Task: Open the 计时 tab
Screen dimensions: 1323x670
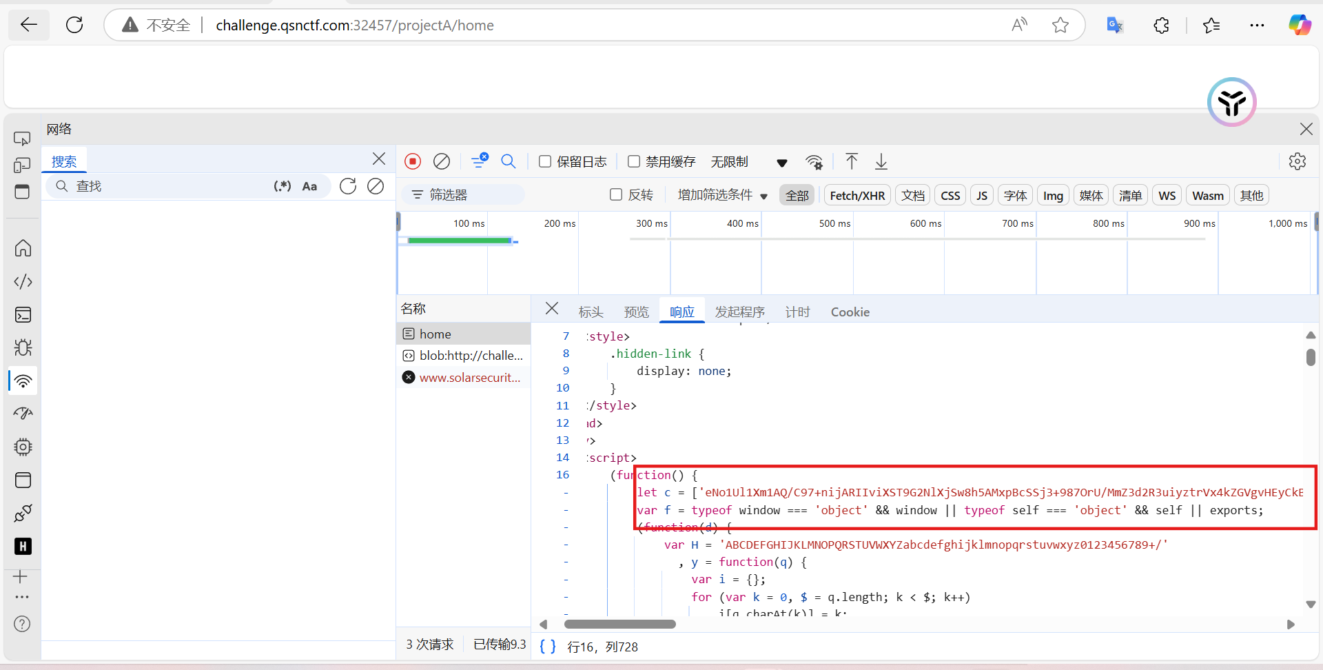Action: point(798,312)
